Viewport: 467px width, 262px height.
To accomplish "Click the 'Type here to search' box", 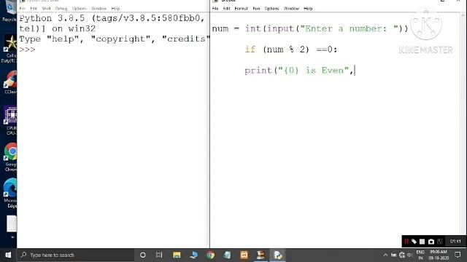I will click(76, 255).
